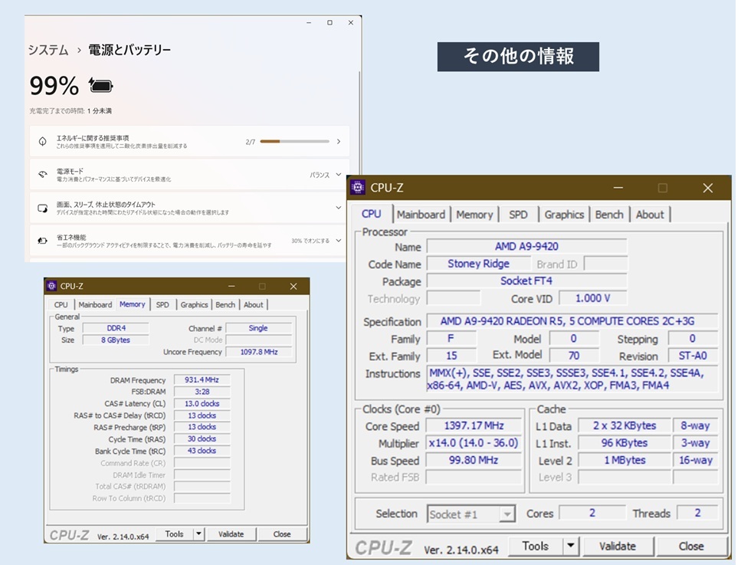Click the charging battery icon beside 99%
The width and height of the screenshot is (741, 565).
click(x=101, y=84)
